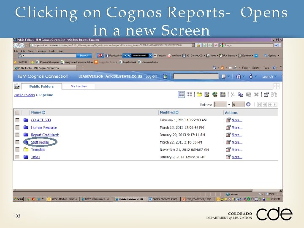Open the address bar dropdown arrow
This screenshot has height=228, width=304.
193,45
